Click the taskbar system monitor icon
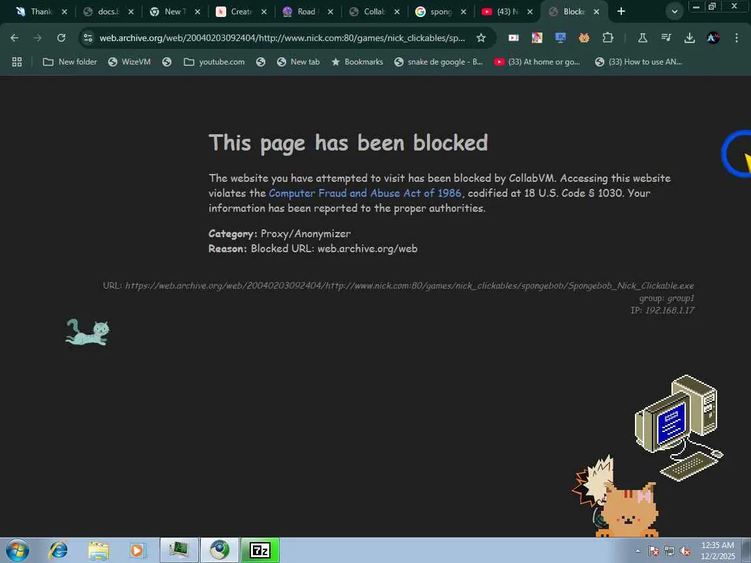This screenshot has height=563, width=751. tap(179, 550)
